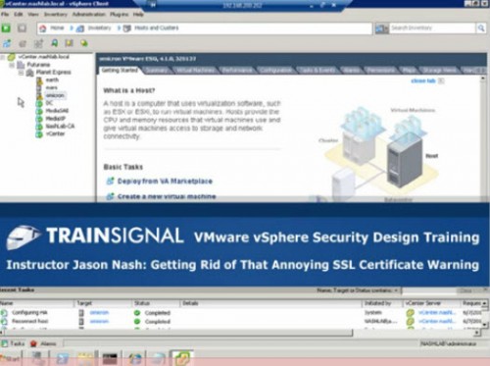Switch to the Tasks & Events tab
This screenshot has width=490, height=366.
coord(318,70)
